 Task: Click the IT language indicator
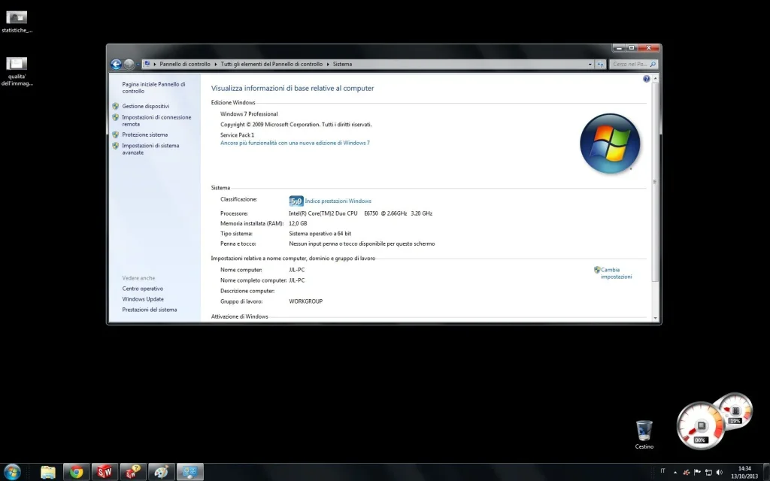click(662, 471)
